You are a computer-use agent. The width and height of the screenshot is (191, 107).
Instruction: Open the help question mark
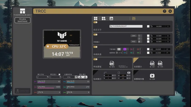(x=164, y=11)
